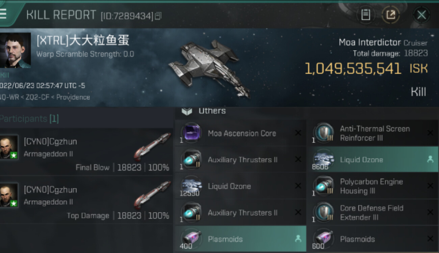The image size is (439, 253).
Task: Open the clipboard notes icon
Action: pos(366,15)
